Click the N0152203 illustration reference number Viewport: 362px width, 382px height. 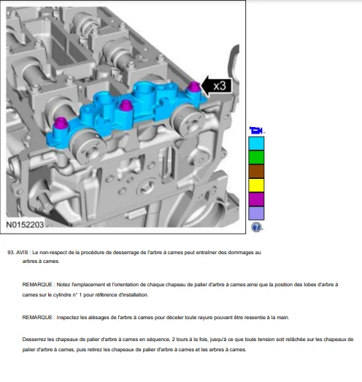pyautogui.click(x=25, y=224)
